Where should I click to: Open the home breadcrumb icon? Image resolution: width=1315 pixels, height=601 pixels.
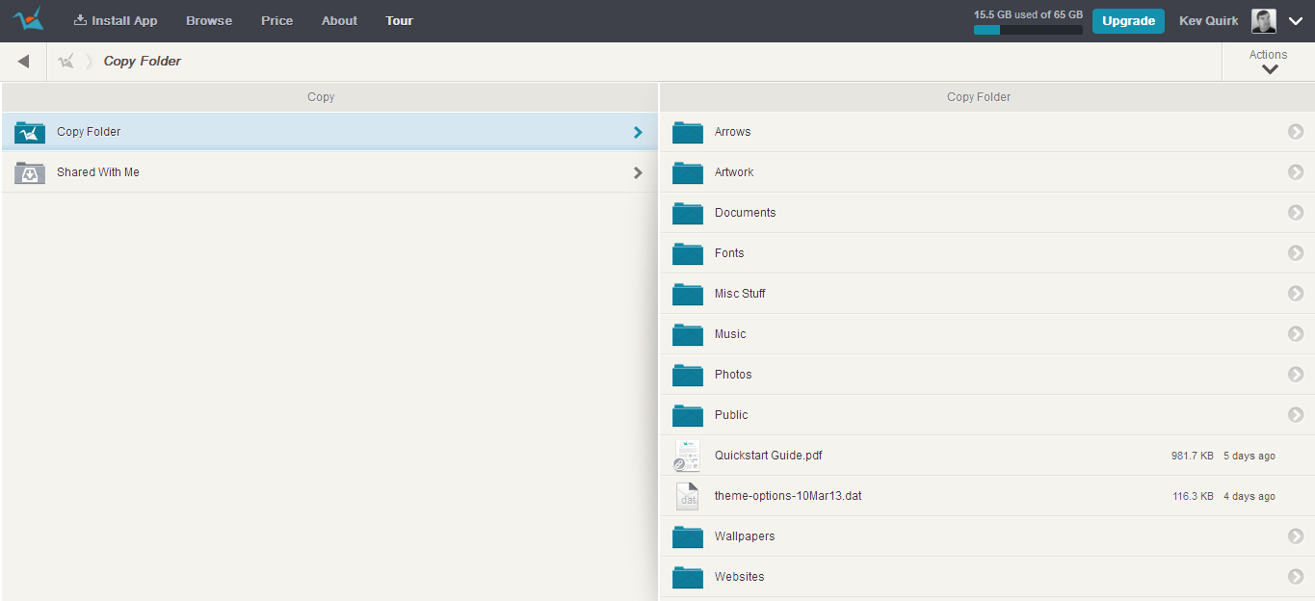point(65,60)
